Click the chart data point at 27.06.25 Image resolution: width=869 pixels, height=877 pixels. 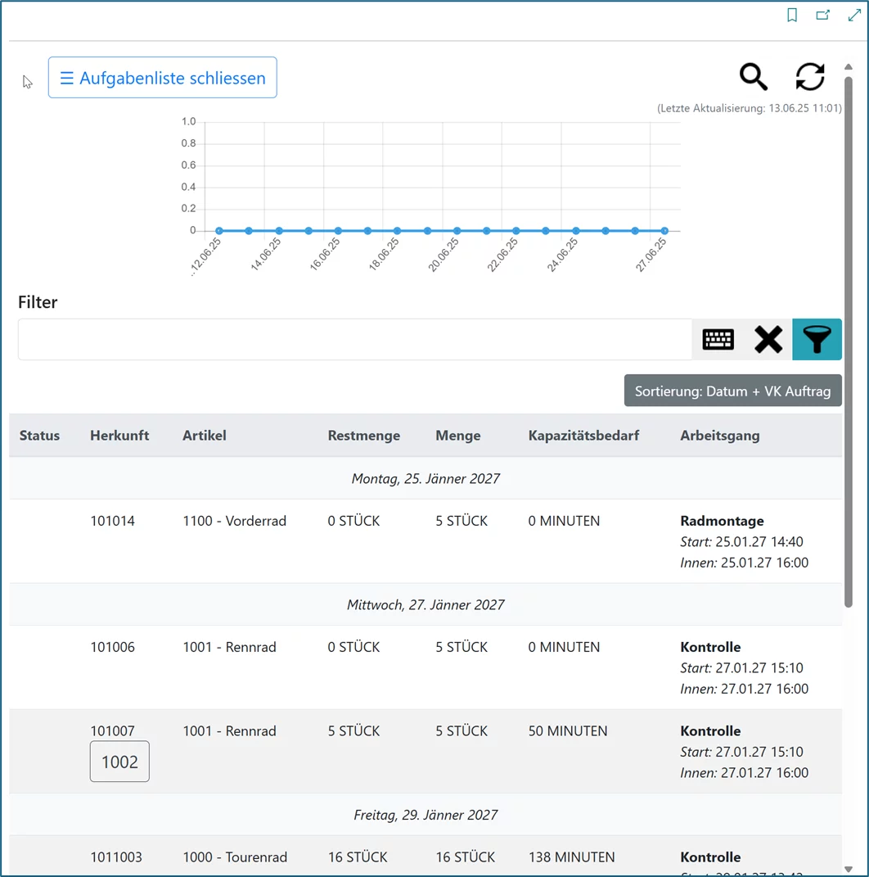[664, 231]
